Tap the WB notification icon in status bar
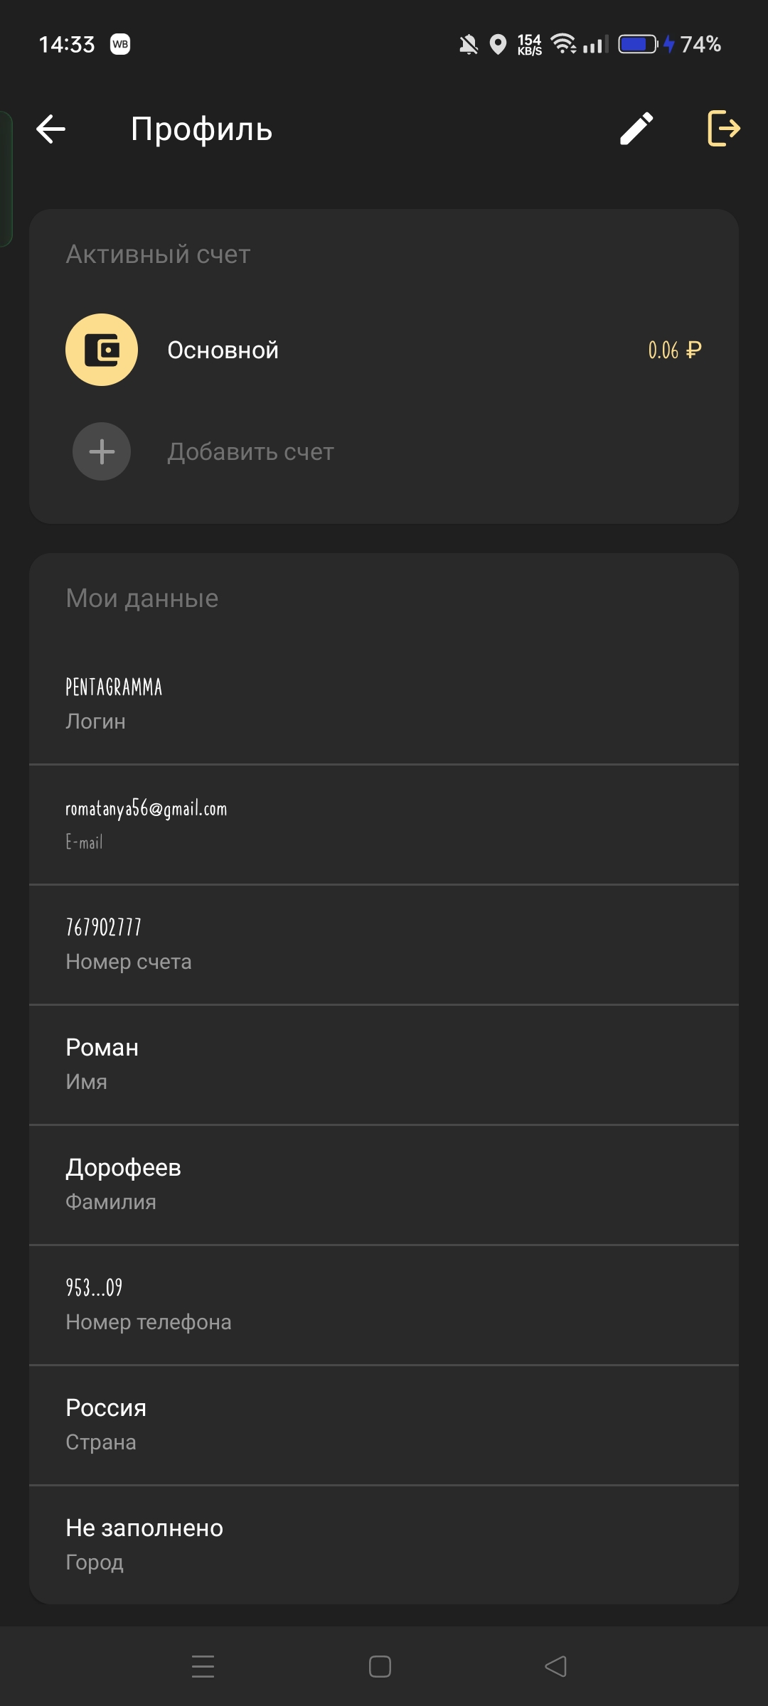Viewport: 768px width, 1706px height. [120, 44]
